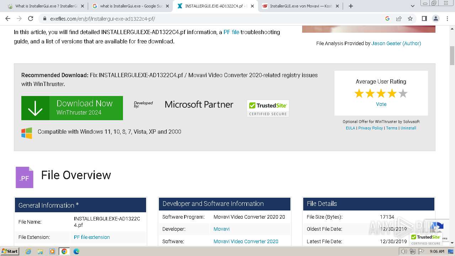Open the Privacy Policy link
Viewport: 455px width, 256px height.
click(370, 128)
